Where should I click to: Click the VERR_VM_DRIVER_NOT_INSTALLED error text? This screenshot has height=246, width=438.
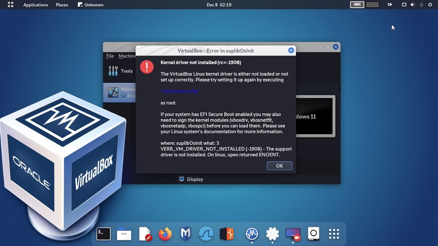click(226, 152)
